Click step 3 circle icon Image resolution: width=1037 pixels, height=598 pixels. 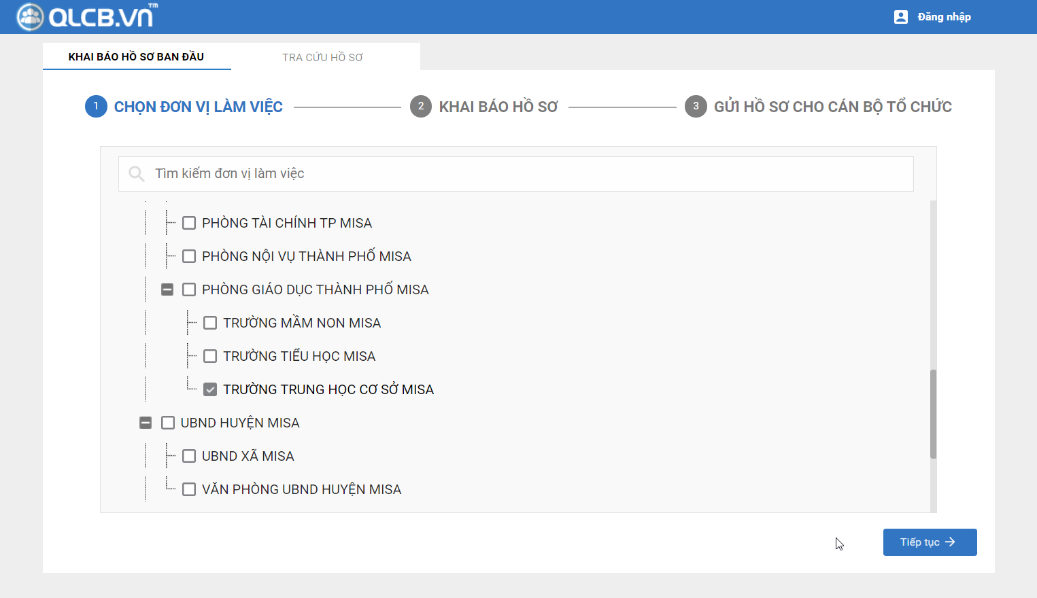click(696, 107)
